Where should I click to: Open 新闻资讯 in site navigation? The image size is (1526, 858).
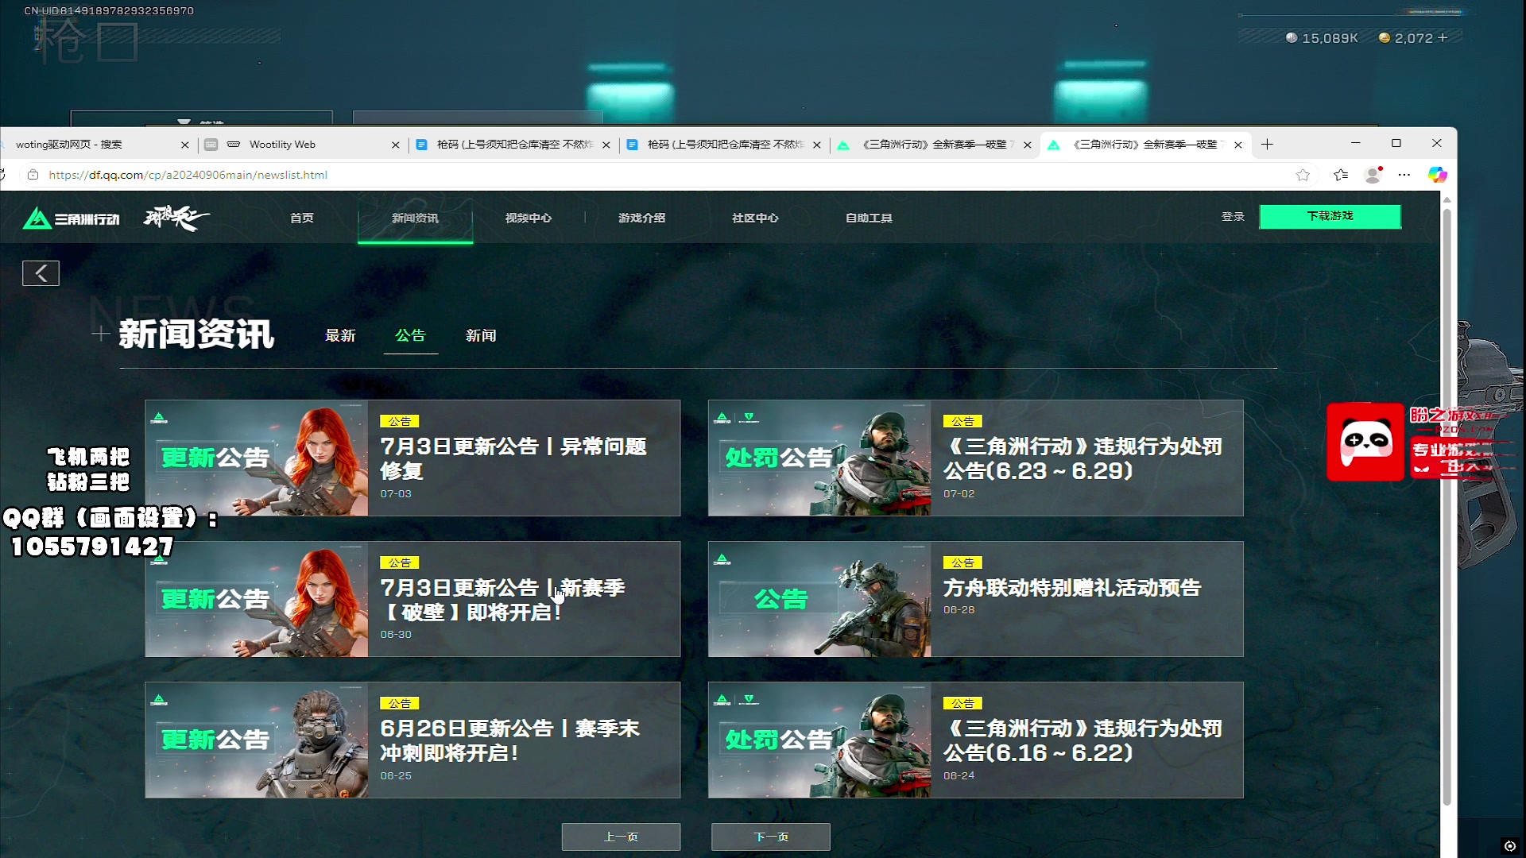[x=415, y=218]
